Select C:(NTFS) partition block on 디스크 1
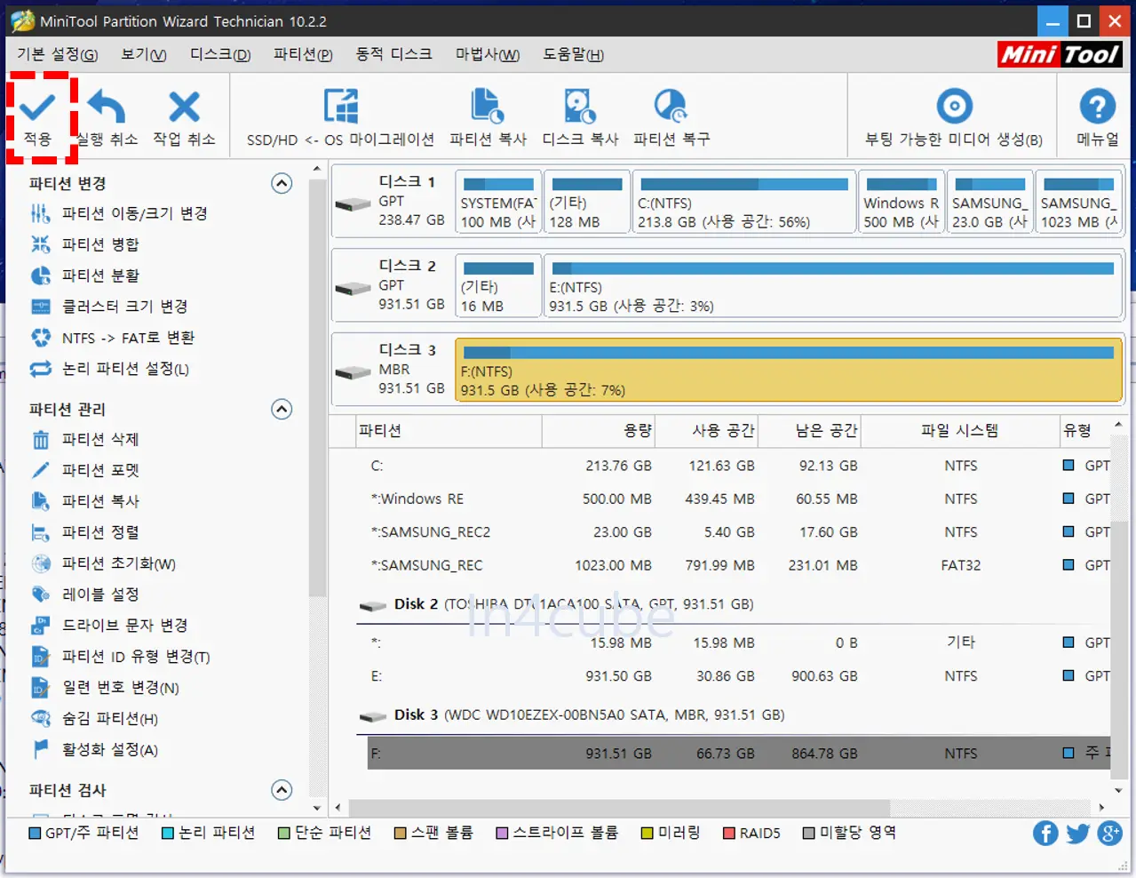This screenshot has width=1136, height=878. [743, 203]
